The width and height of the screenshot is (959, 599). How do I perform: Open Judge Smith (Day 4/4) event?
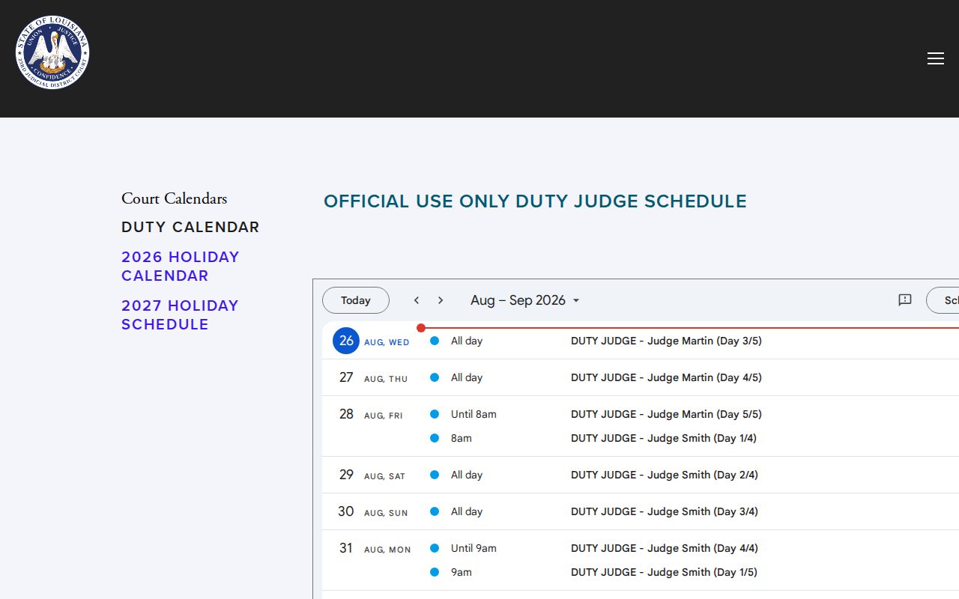point(665,548)
